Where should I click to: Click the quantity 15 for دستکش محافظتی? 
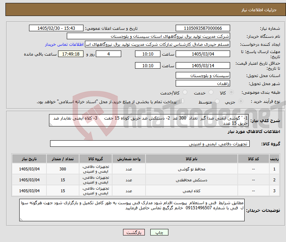click(63, 180)
